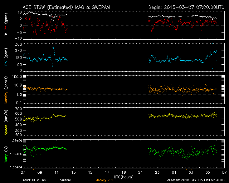Click the "500" tick on the Speed axis
The height and width of the screenshot is (183, 229).
tap(19, 119)
